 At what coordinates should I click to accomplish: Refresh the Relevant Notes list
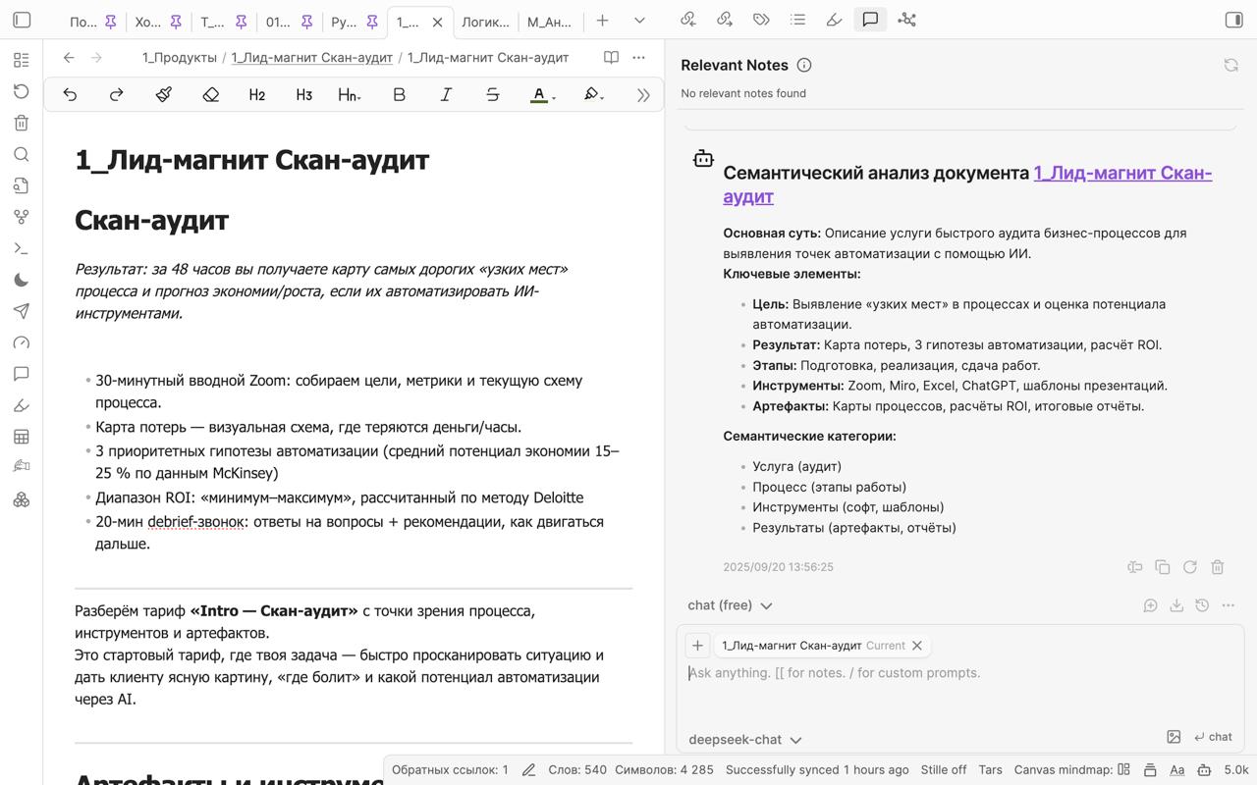pos(1230,65)
